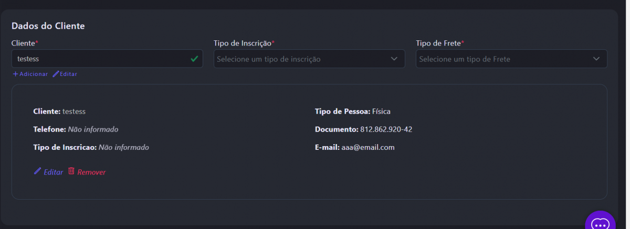Click the pencil icon inside the client card
This screenshot has width=630, height=229.
[x=37, y=171]
